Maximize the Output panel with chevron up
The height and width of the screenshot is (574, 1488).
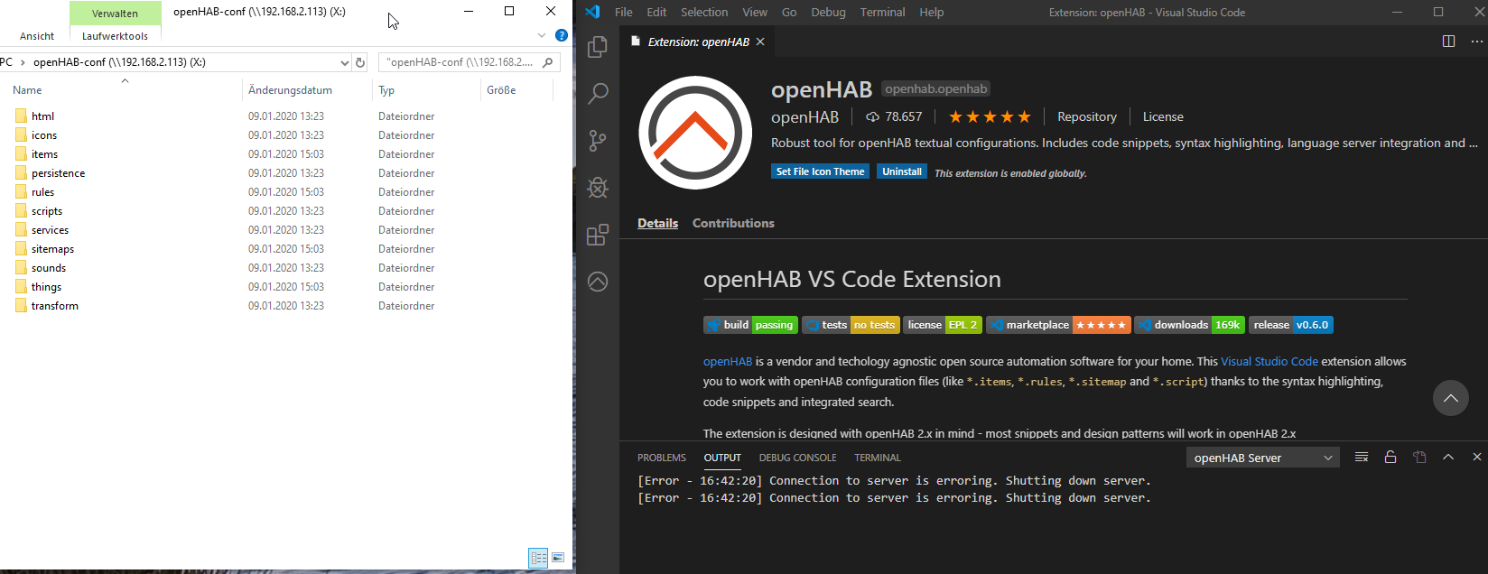tap(1448, 458)
